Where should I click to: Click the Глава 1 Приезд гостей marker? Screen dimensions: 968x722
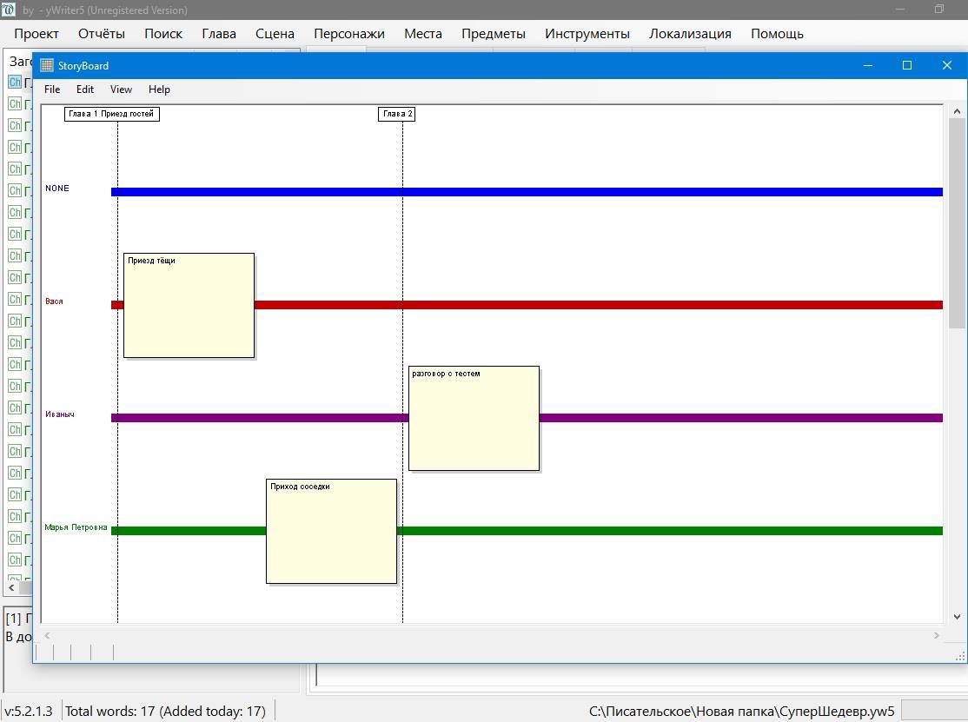[x=111, y=114]
